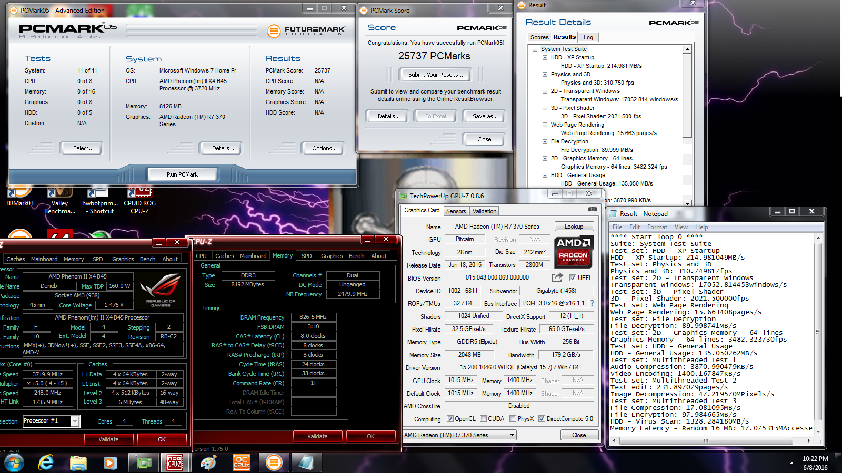Open Paint palette icon in taskbar
The image size is (842, 473).
pyautogui.click(x=208, y=462)
